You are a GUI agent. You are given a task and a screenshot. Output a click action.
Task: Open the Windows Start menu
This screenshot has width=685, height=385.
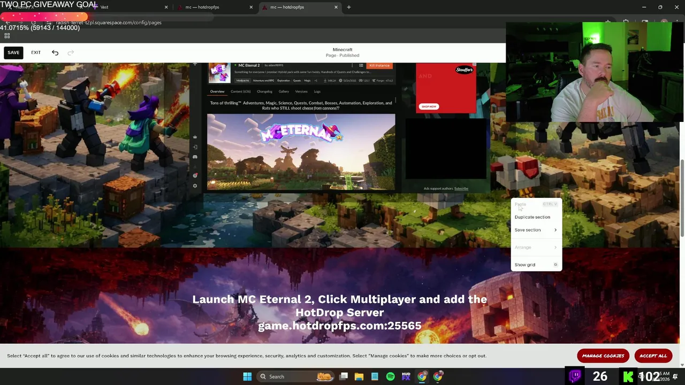coord(247,376)
